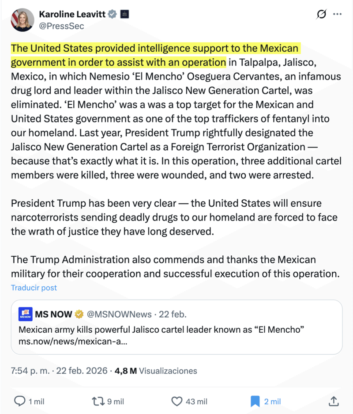Visit the @PressSec profile handle
353x414 pixels.
tap(62, 26)
